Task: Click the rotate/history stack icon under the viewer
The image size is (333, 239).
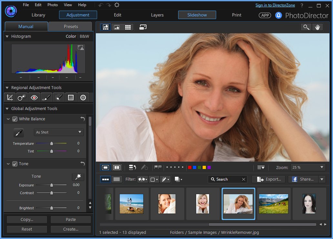Action: [132, 167]
